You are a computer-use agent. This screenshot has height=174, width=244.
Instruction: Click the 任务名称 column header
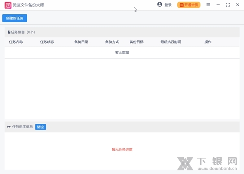[x=16, y=42]
